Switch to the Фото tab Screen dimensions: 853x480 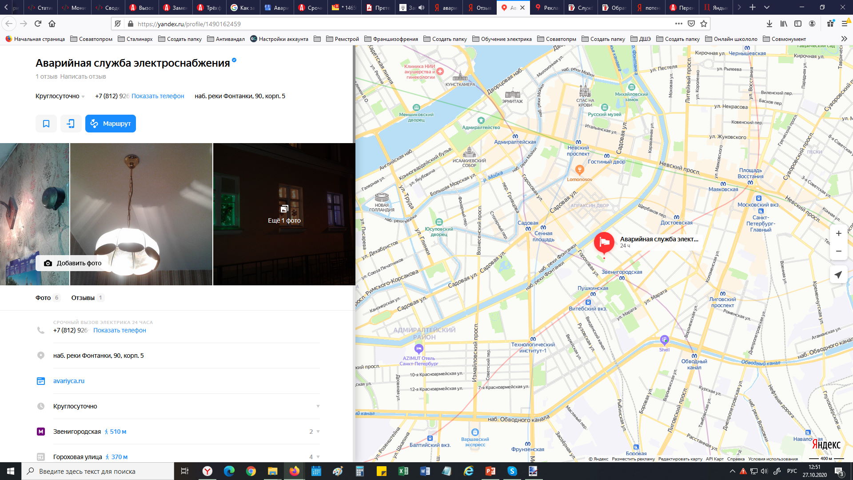pos(43,298)
